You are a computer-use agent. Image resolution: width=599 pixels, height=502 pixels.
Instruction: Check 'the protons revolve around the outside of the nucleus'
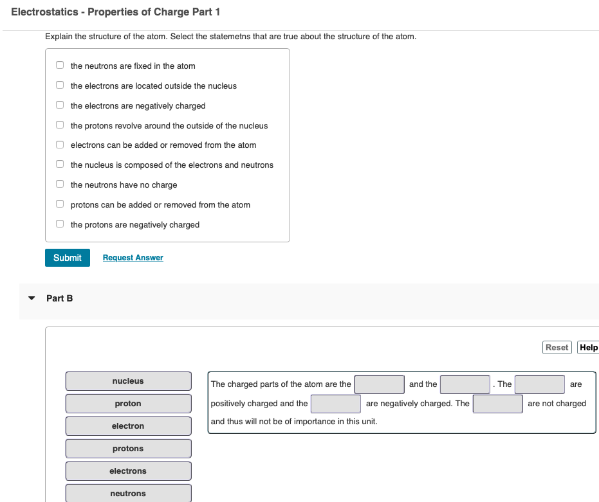click(59, 124)
